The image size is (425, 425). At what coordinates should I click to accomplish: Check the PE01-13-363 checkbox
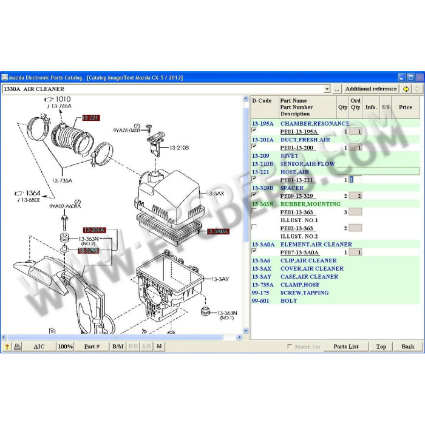(254, 211)
